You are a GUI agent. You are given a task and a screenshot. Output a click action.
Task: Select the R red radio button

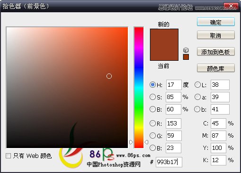coord(152,124)
